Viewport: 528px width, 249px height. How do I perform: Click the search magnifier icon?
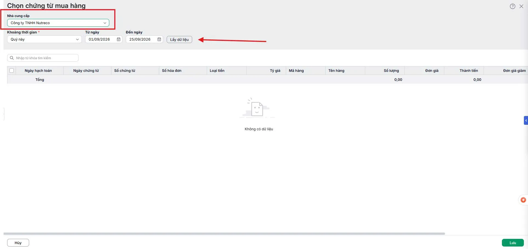click(x=12, y=58)
